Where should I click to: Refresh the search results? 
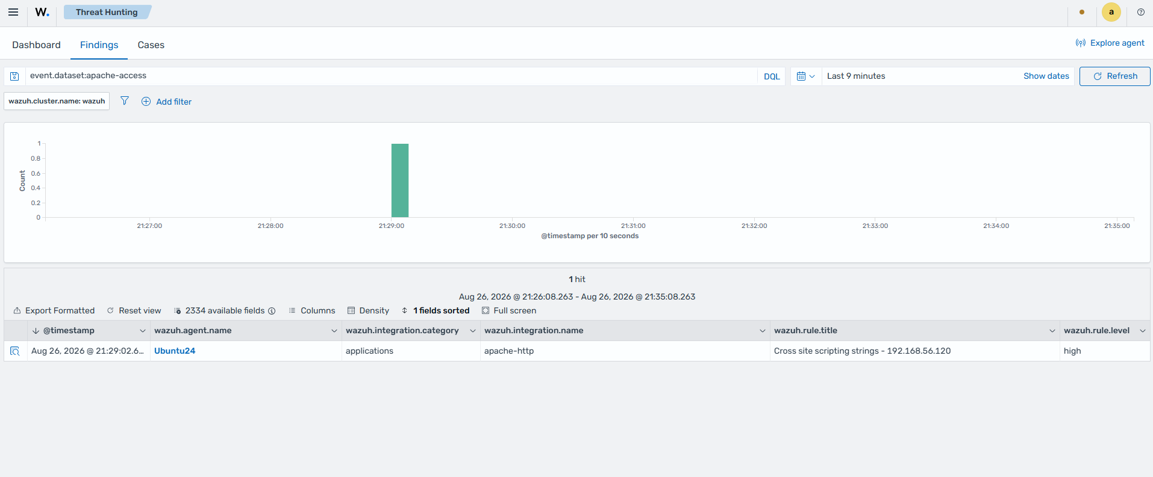pyautogui.click(x=1114, y=76)
